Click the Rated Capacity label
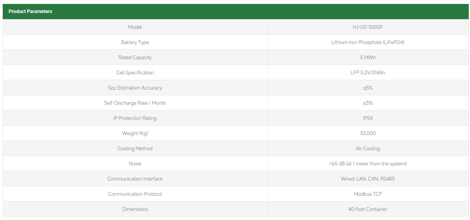Viewport: 470px width, 220px height. click(x=135, y=57)
